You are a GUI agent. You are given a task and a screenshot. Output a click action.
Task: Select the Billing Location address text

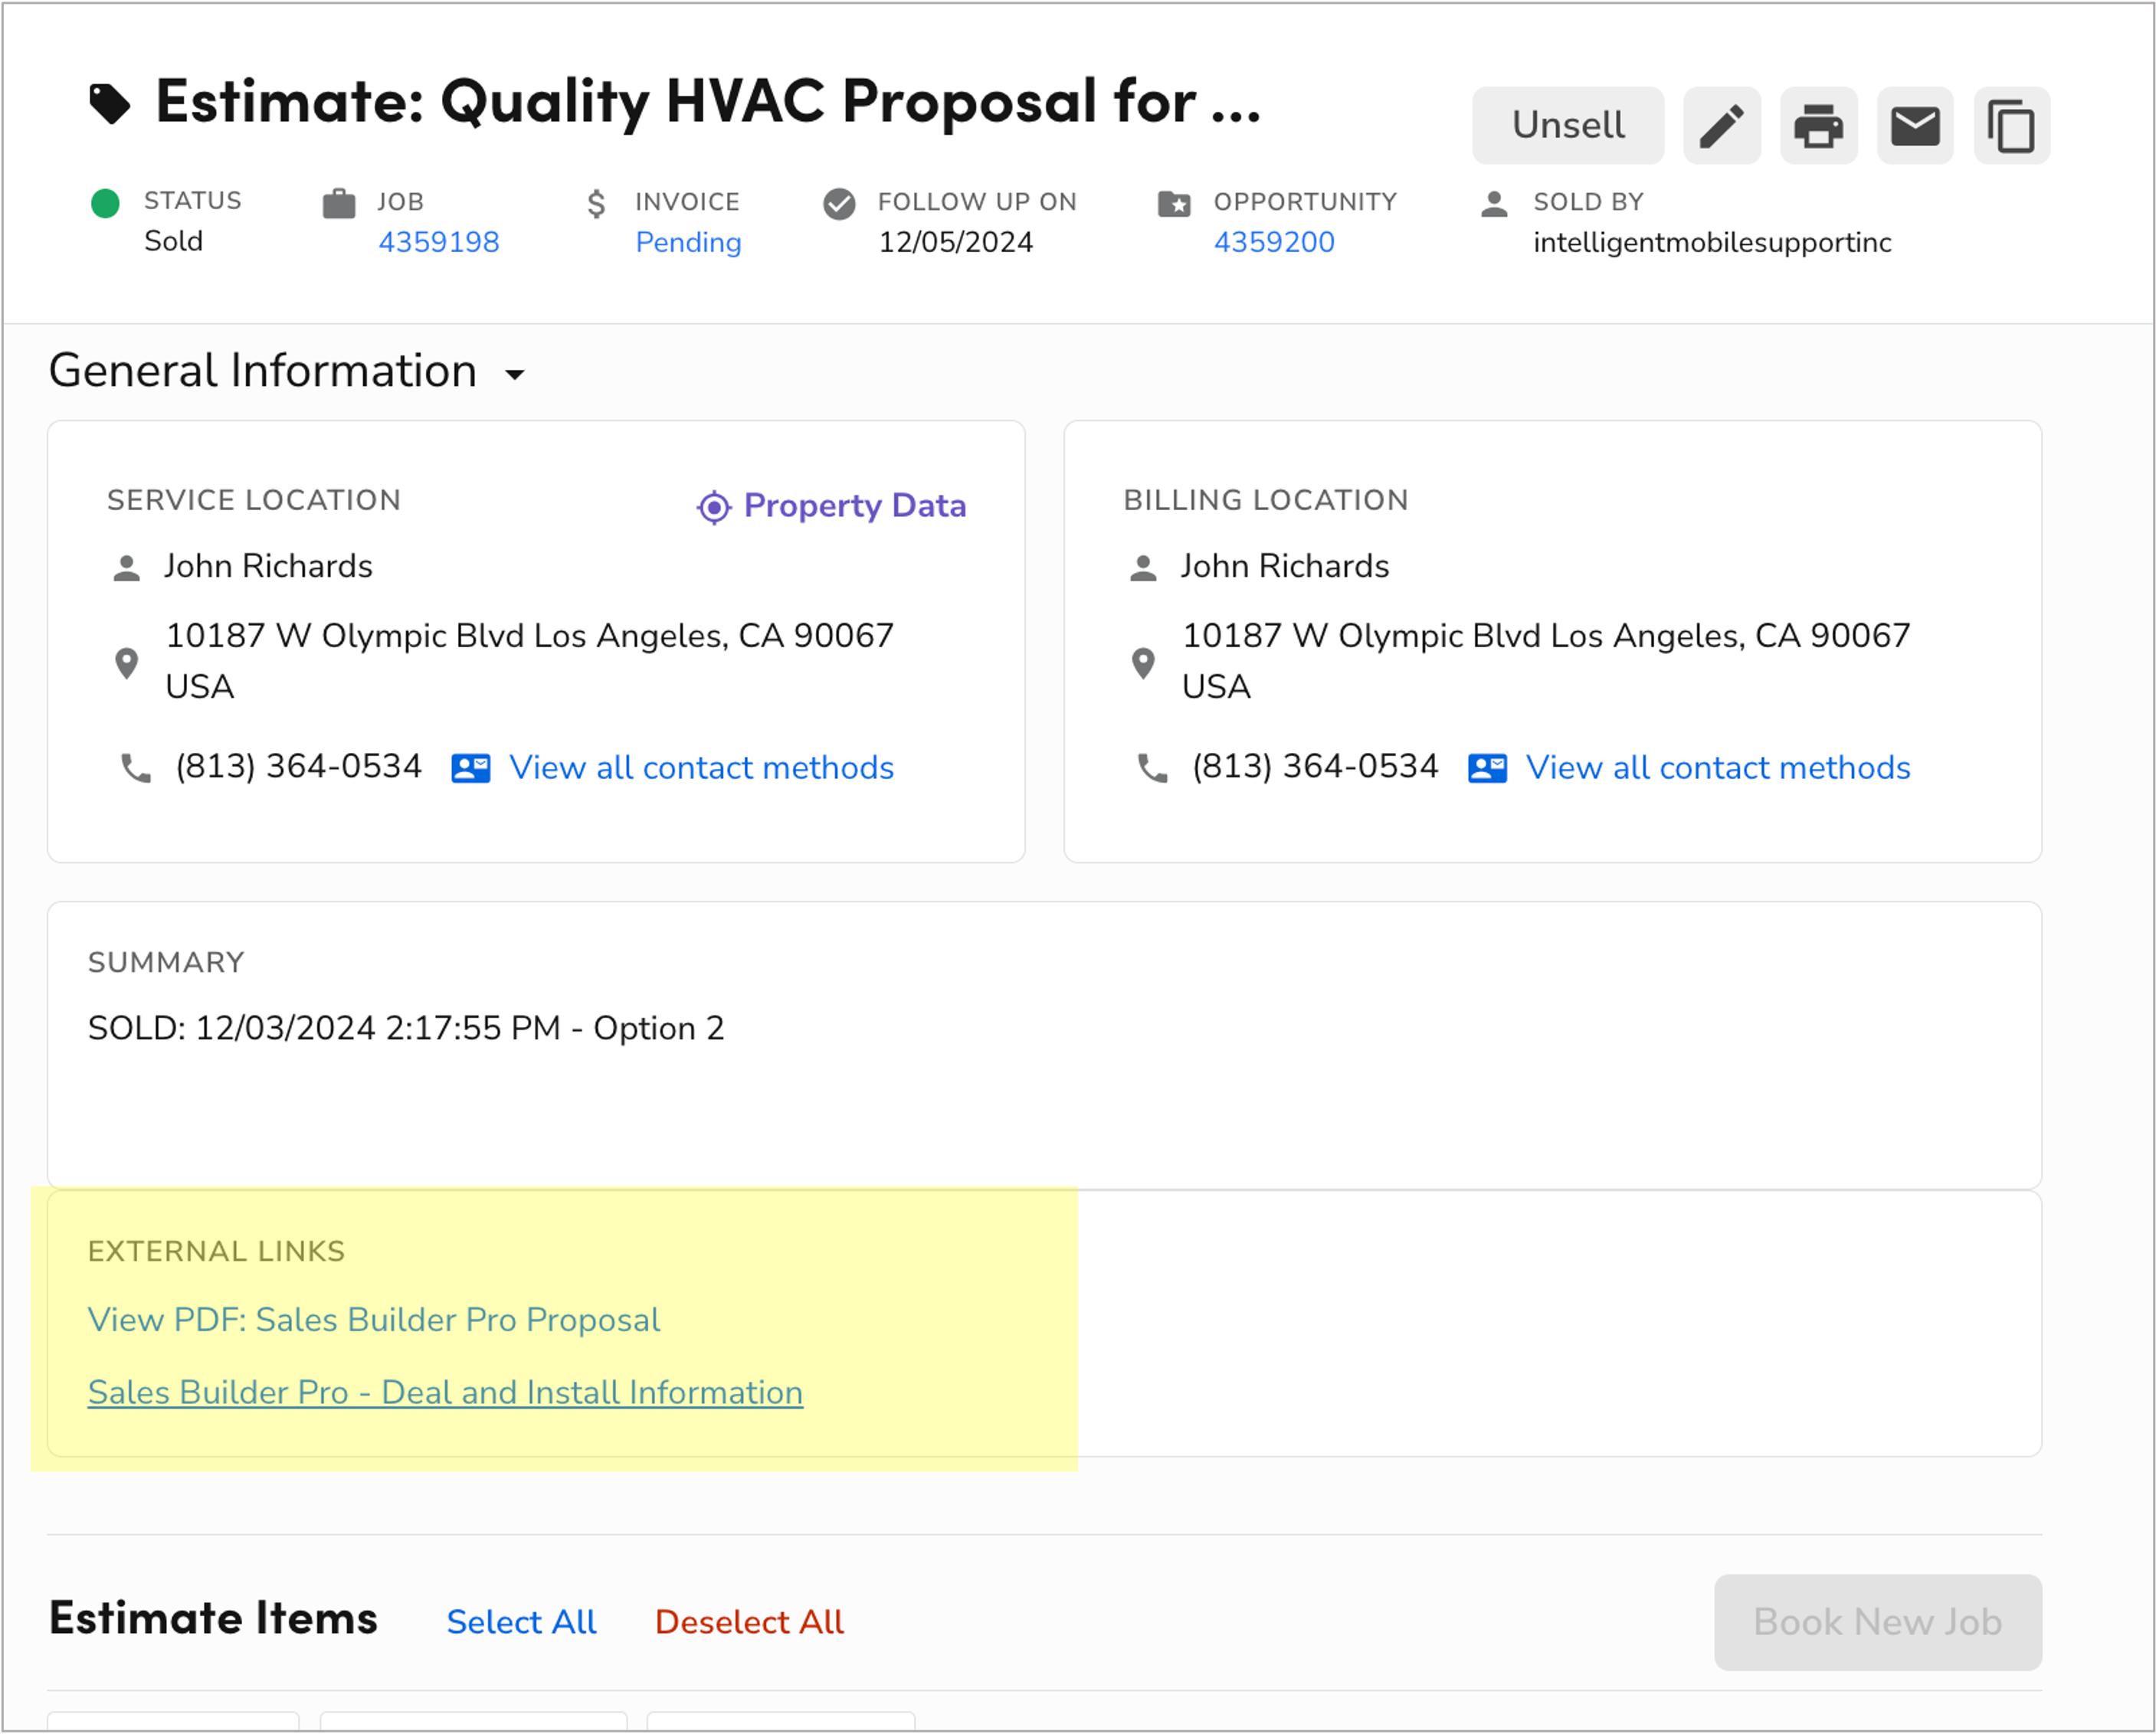click(1546, 661)
